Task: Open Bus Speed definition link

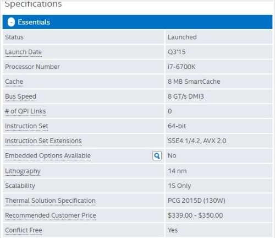Action: (x=20, y=96)
